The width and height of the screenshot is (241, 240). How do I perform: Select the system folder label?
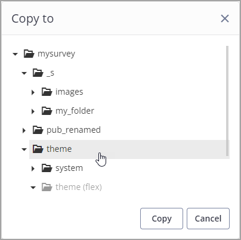69,168
